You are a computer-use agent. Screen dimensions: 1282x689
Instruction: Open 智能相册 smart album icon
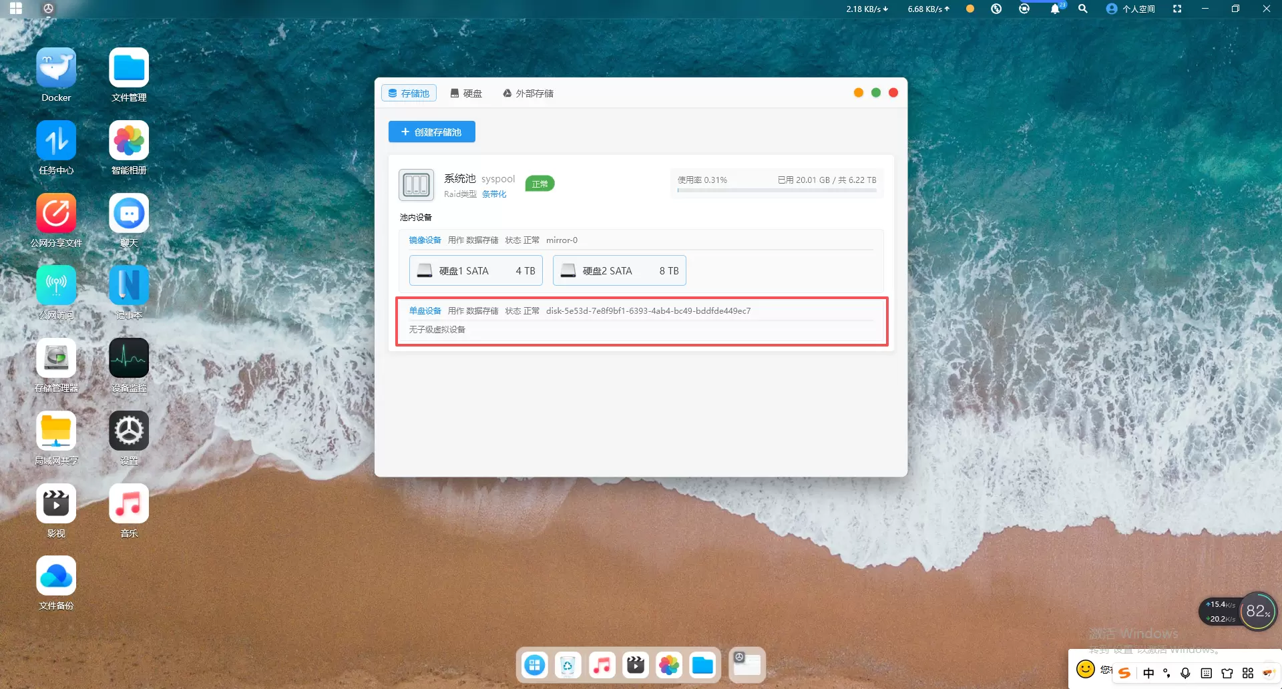click(x=129, y=142)
